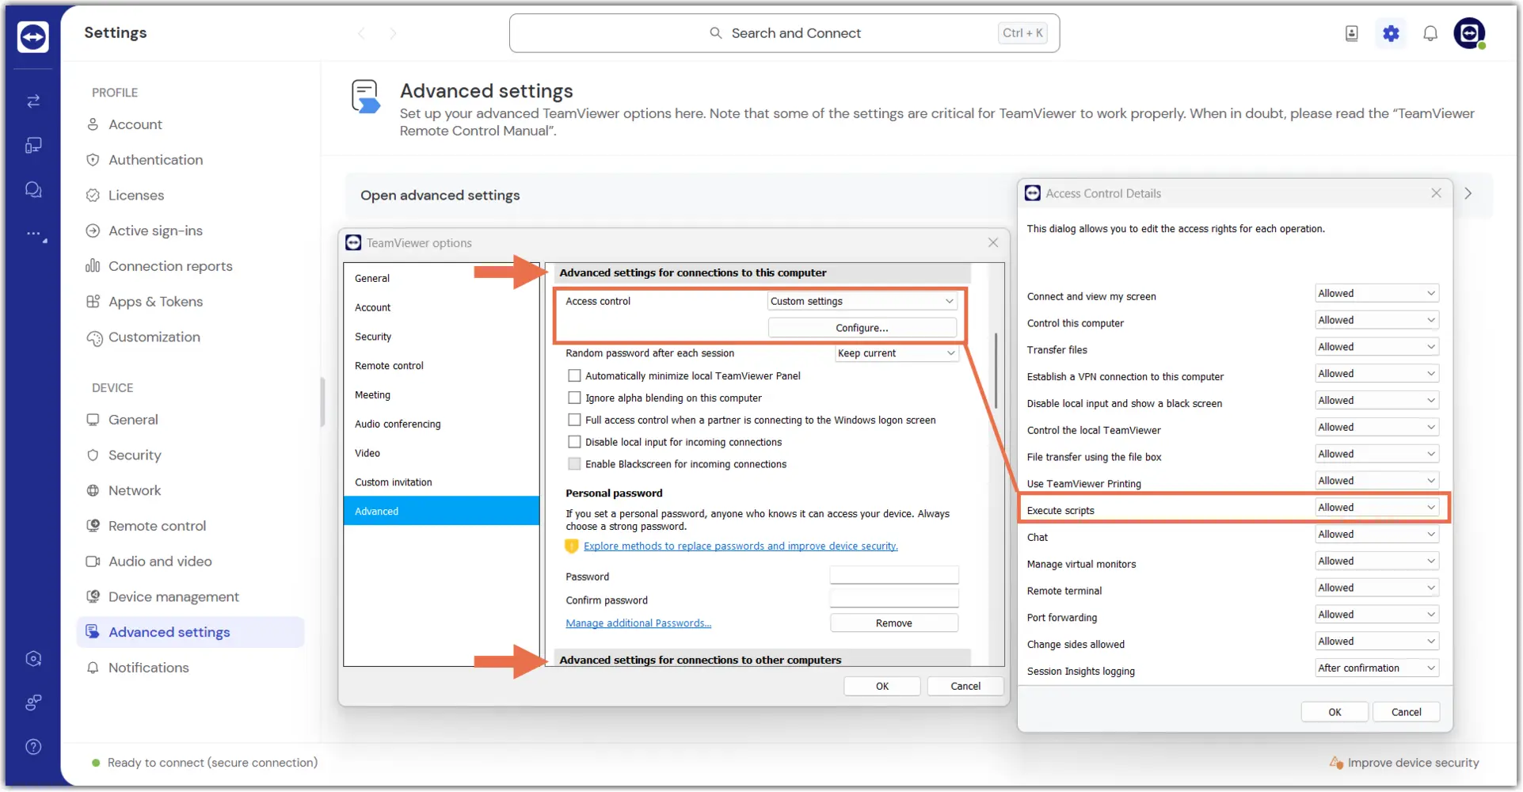This screenshot has width=1523, height=792.
Task: Open the Transfer files permission dropdown
Action: [x=1376, y=347]
